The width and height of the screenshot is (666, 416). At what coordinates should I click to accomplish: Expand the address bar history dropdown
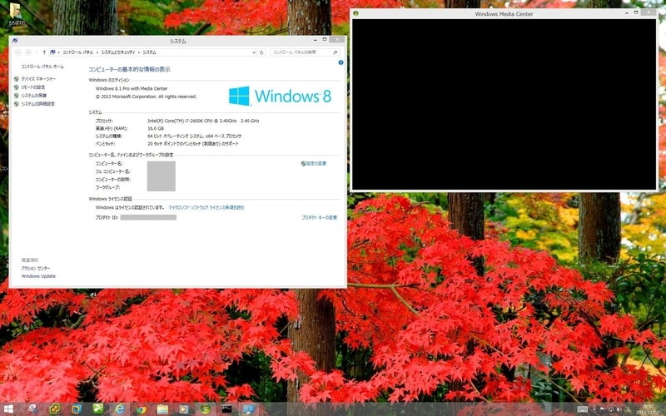[254, 52]
